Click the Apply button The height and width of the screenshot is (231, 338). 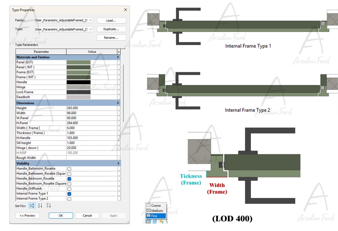click(x=114, y=216)
